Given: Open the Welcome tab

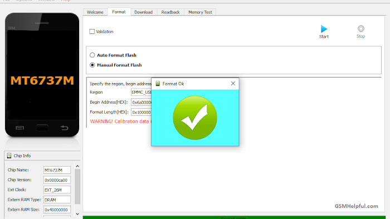Looking at the screenshot, I should coord(95,12).
